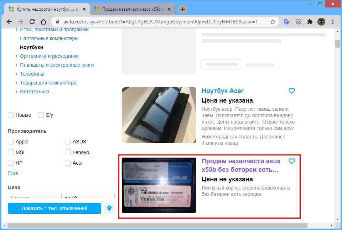
Task: Bookmark this page with the star icon
Action: (x=273, y=22)
